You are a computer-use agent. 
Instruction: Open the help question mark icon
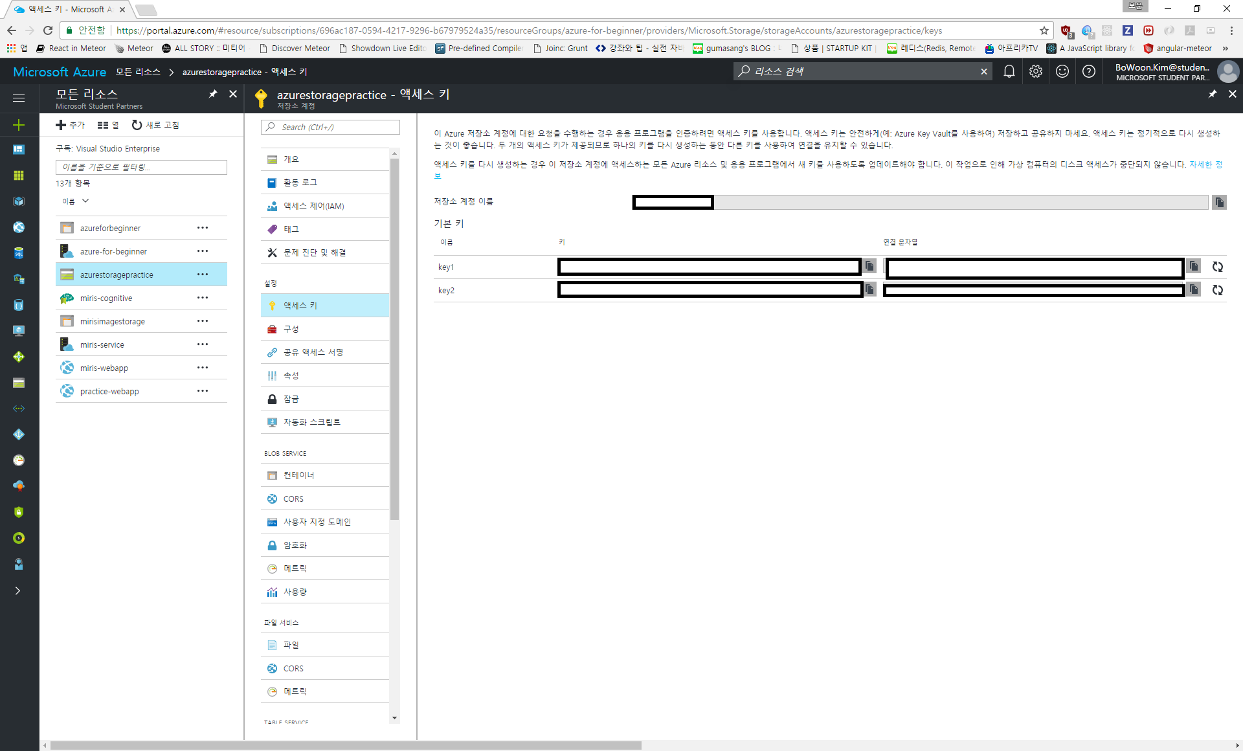(1089, 71)
